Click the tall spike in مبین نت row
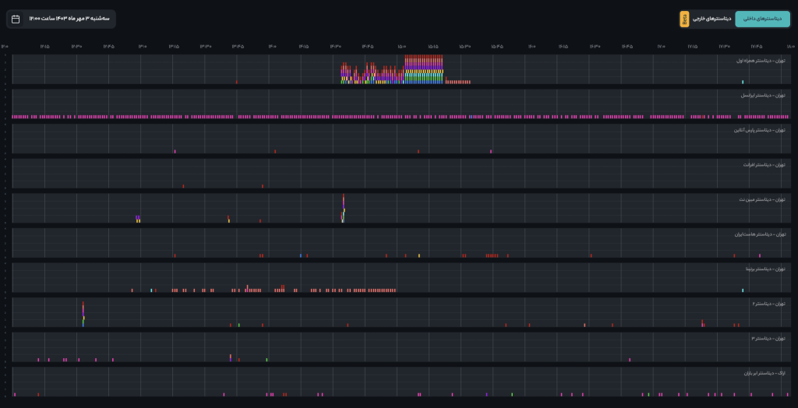Screen dimensions: 798x408 [344, 208]
